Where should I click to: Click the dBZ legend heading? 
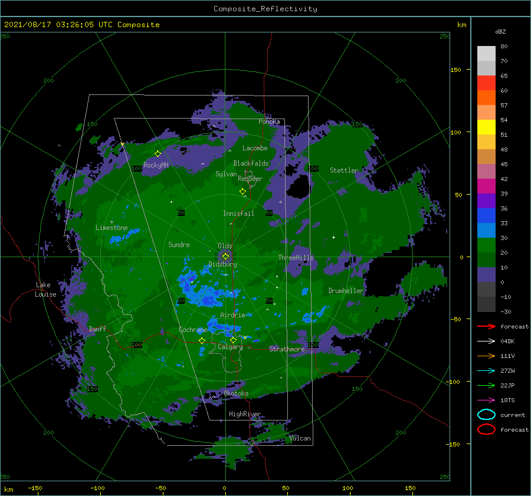click(500, 31)
